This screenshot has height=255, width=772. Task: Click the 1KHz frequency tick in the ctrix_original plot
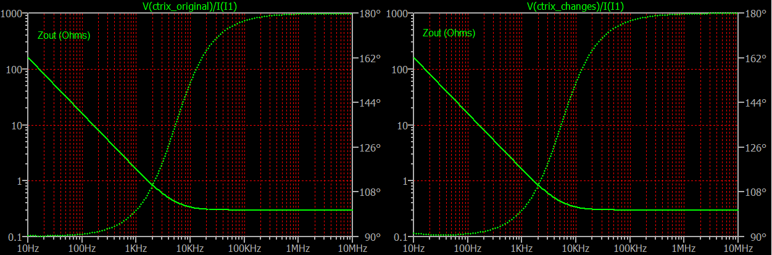pyautogui.click(x=135, y=248)
